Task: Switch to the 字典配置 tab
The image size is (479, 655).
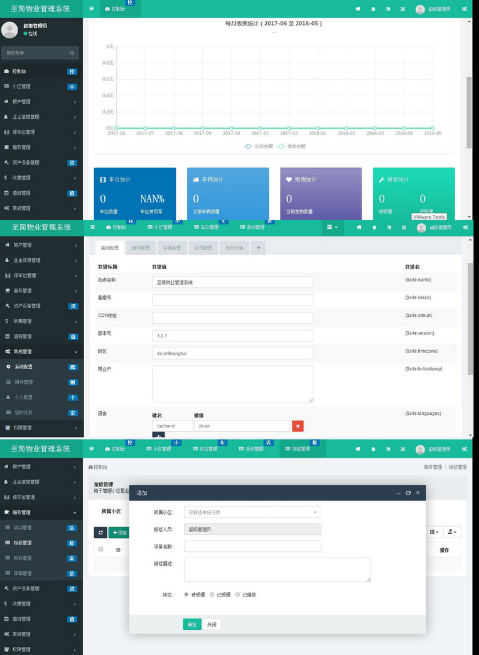Action: coord(172,248)
